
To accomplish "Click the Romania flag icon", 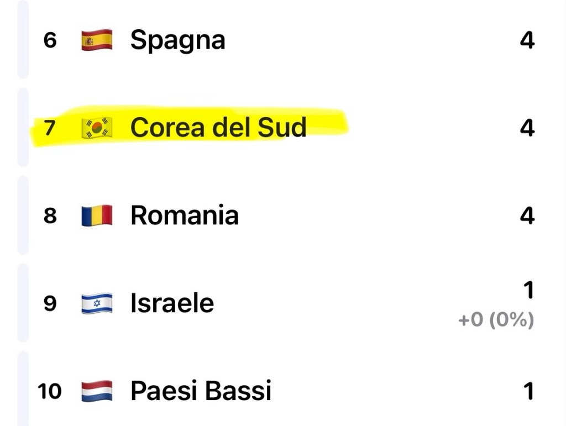I will (x=97, y=215).
